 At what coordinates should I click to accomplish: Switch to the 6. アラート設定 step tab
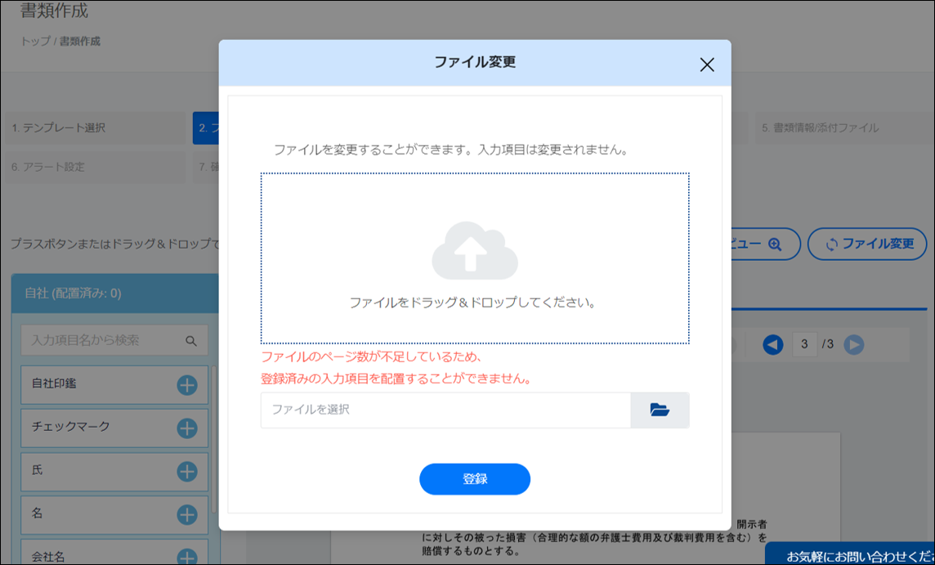[x=94, y=167]
